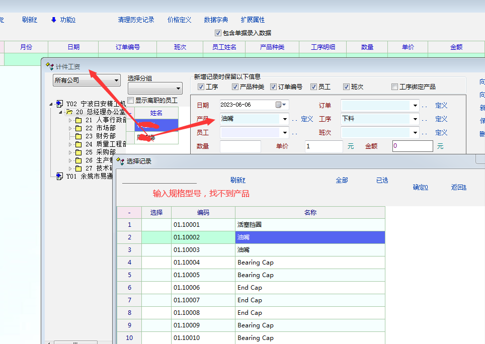Image resolution: width=485 pixels, height=344 pixels.
Task: Click 确定 button in 选择记录 dialog
Action: 420,187
